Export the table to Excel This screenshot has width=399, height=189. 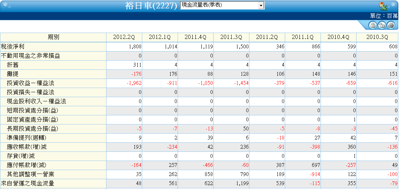click(x=383, y=6)
